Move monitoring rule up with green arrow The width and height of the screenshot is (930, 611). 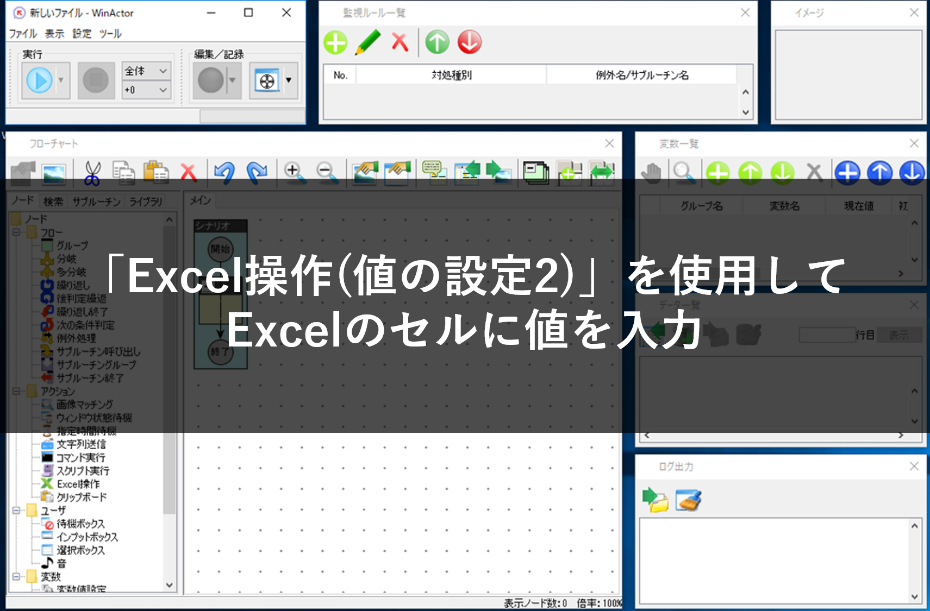(x=438, y=42)
